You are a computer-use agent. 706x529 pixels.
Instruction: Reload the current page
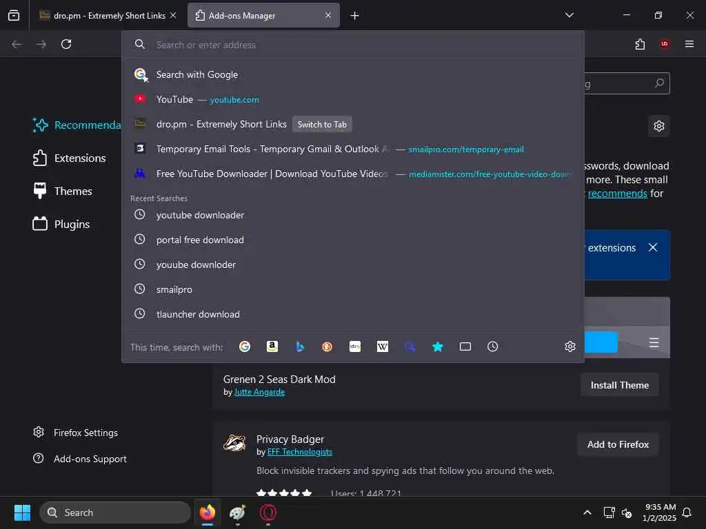pos(66,44)
